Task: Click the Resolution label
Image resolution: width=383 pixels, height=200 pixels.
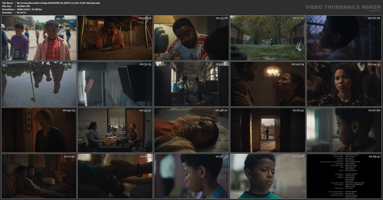Action: point(8,10)
